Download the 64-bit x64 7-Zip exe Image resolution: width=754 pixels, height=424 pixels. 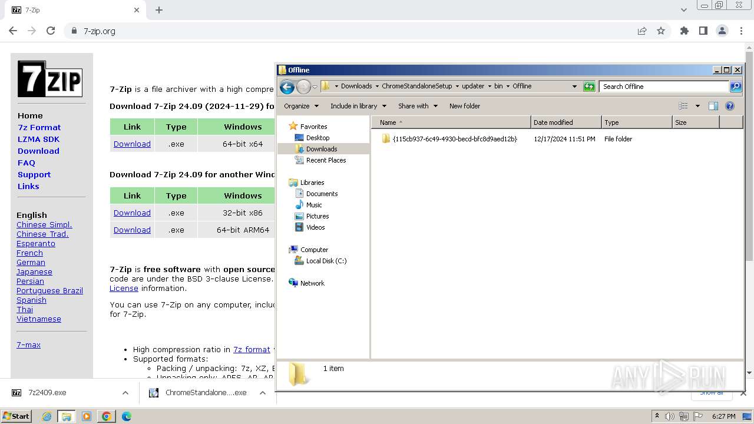click(x=132, y=144)
